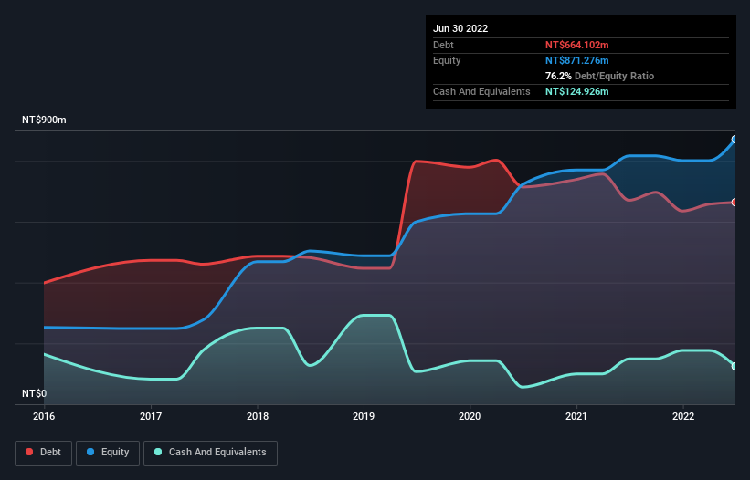Toggle Cash And Equivalents legend button
Viewport: 750px width, 480px height.
coord(210,453)
